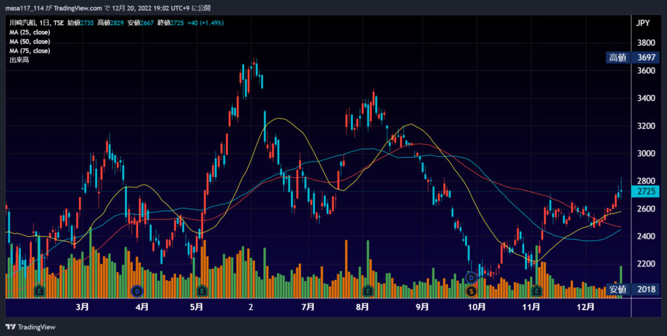Click the orange split S marker near 10月
This screenshot has width=667, height=336.
point(471,291)
